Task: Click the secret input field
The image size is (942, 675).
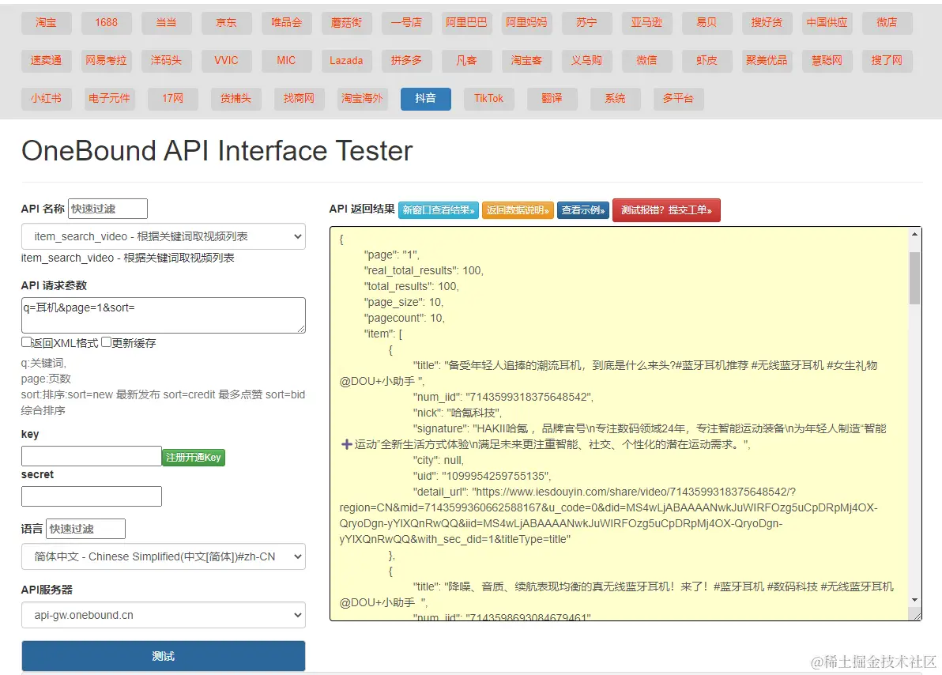Action: point(92,496)
